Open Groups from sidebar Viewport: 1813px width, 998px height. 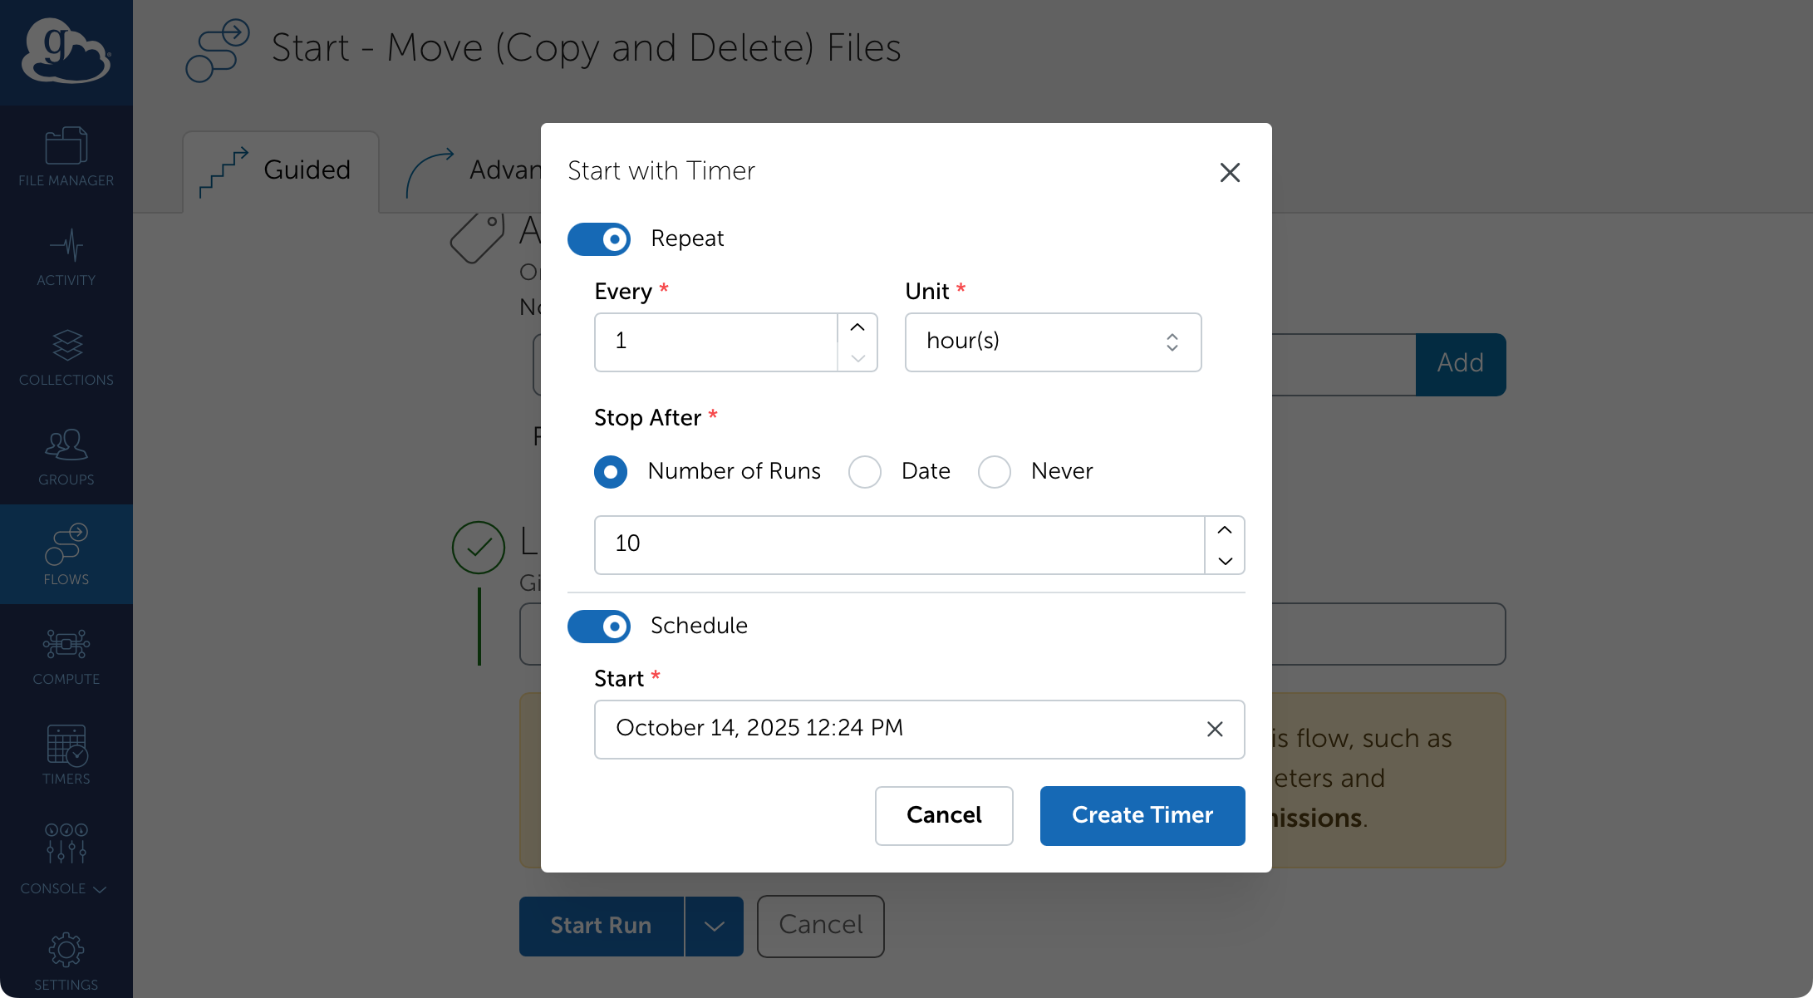pos(66,455)
